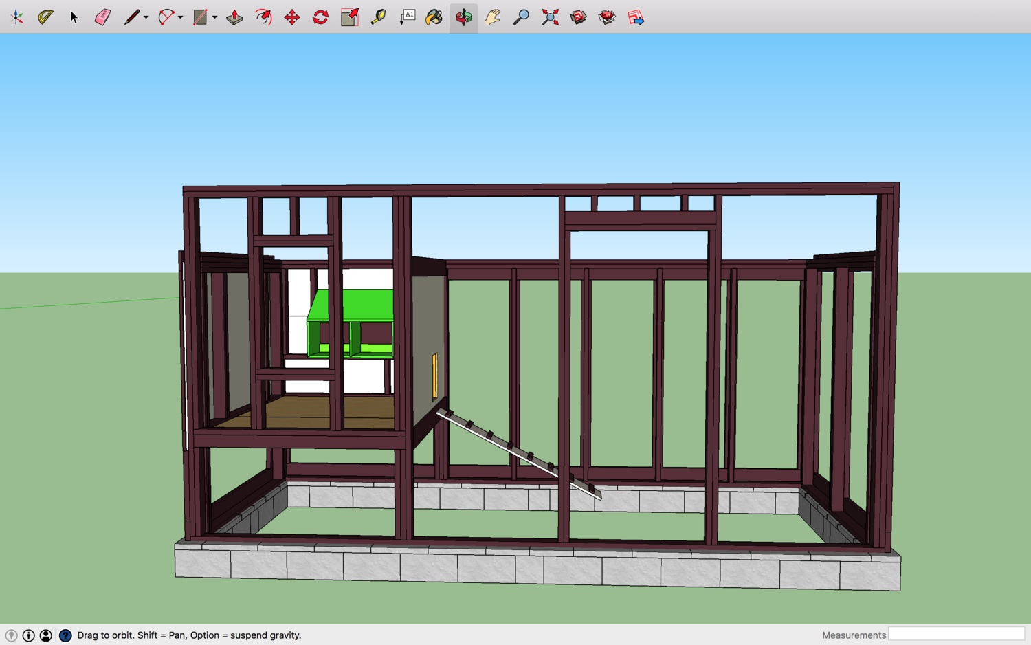Select the Offset tool
Screen dimensions: 1031x645
[263, 17]
